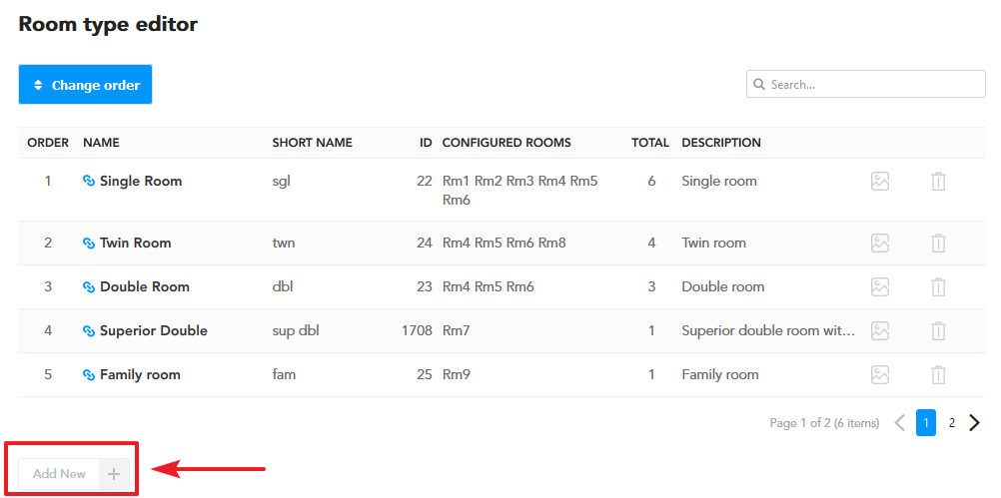1001x498 pixels.
Task: Click the trash icon for Family room
Action: [x=938, y=375]
